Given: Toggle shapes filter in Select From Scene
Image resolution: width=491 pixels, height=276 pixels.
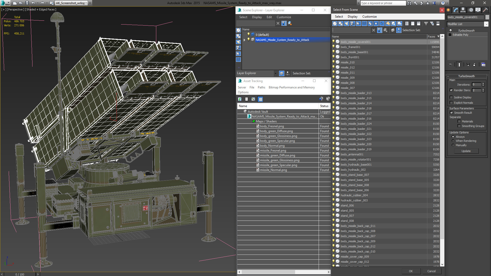Looking at the screenshot, I should (341, 24).
